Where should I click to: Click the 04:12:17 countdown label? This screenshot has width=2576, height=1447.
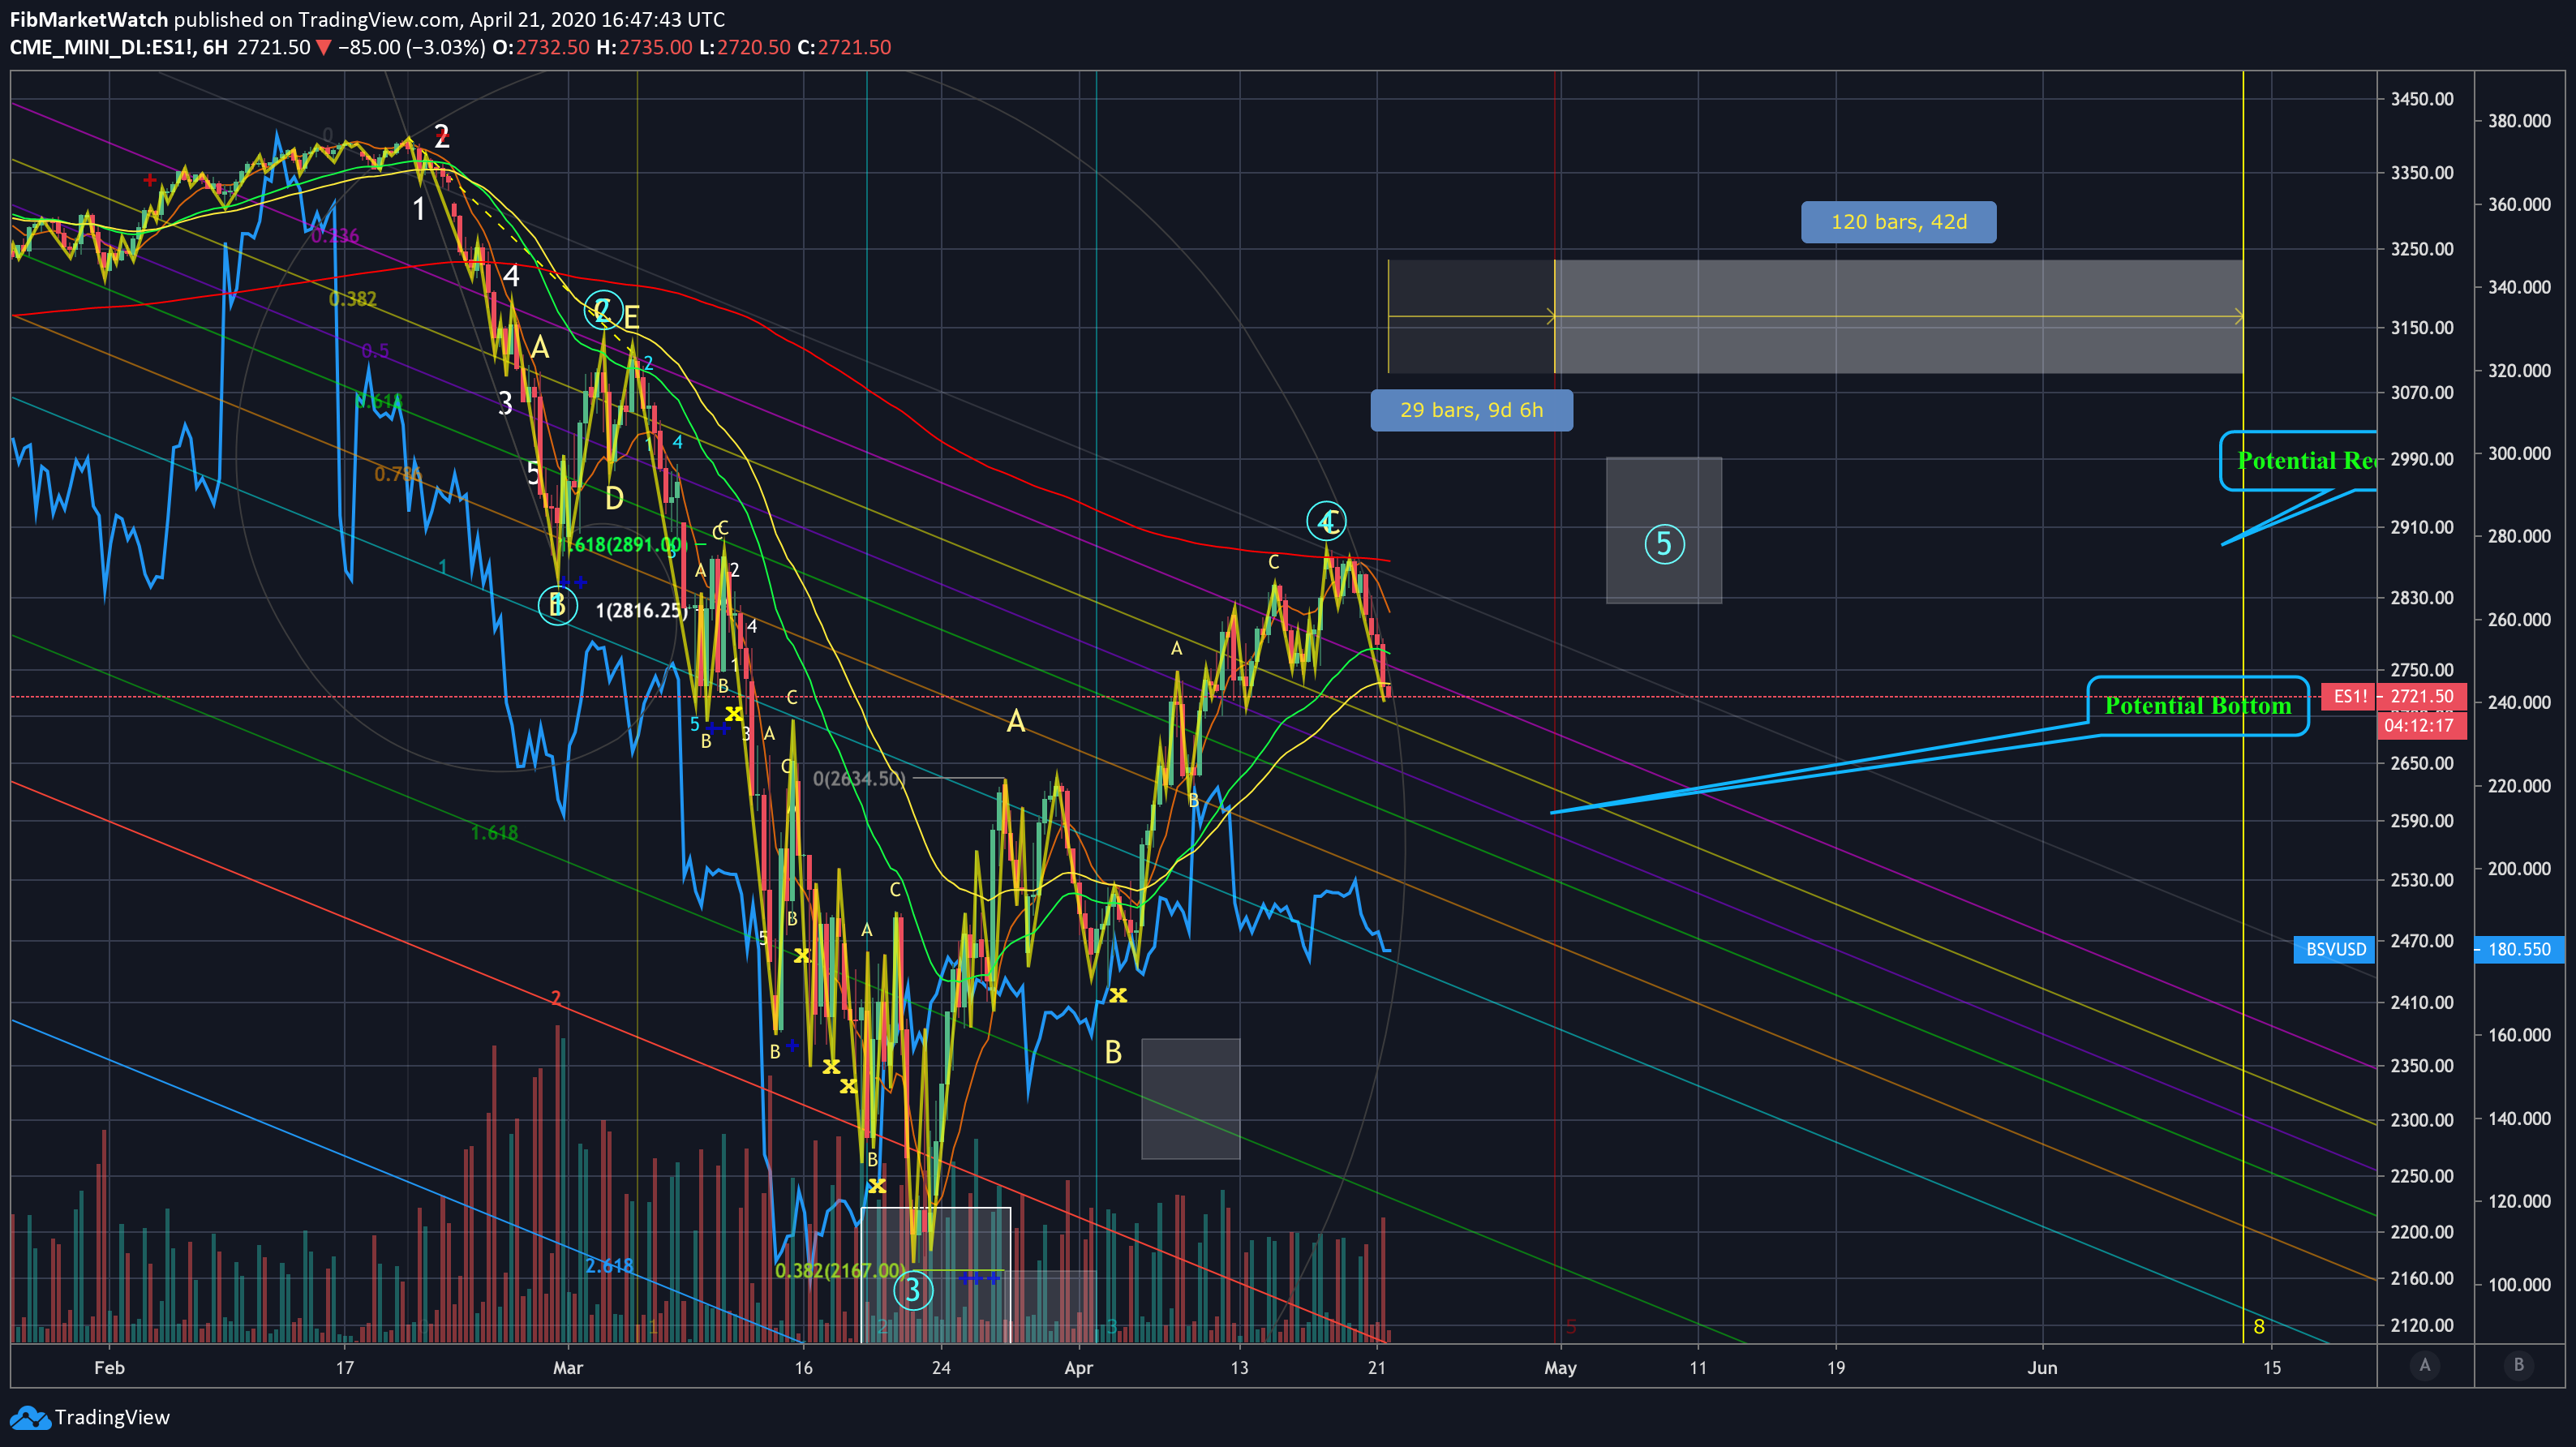click(x=2420, y=725)
